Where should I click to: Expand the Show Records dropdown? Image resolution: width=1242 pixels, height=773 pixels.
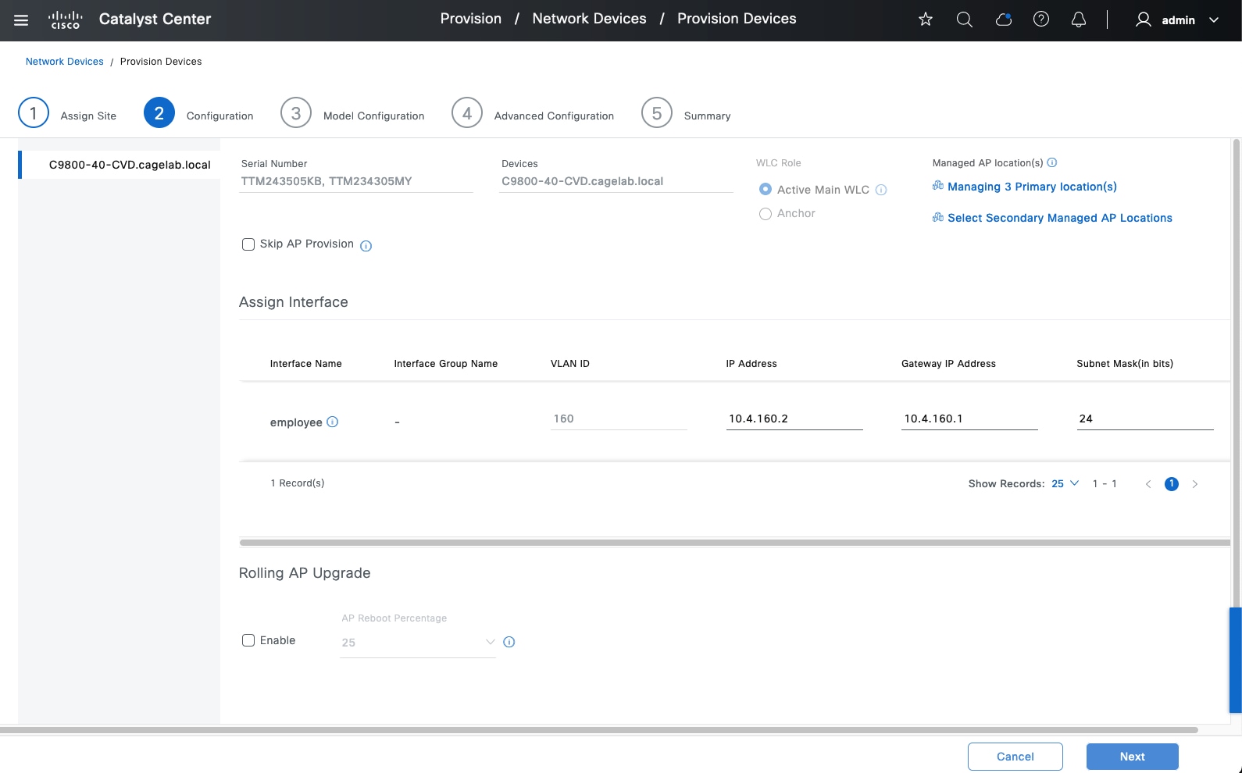[x=1065, y=483]
